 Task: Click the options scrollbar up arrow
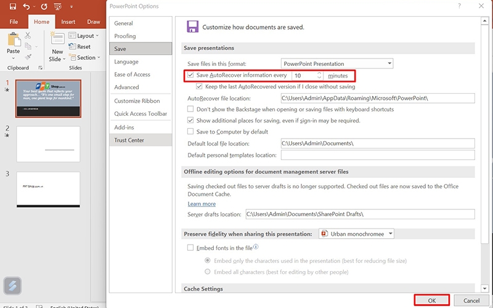pyautogui.click(x=484, y=21)
